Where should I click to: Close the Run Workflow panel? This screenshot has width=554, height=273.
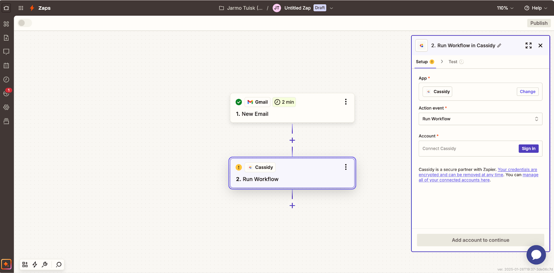pos(540,46)
